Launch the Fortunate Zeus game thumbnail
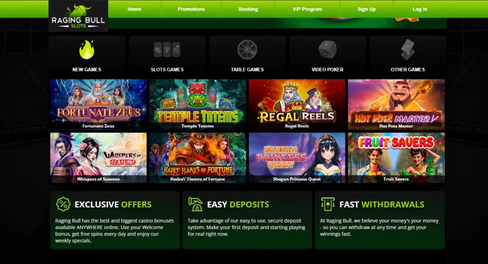This screenshot has height=264, width=488. [98, 104]
